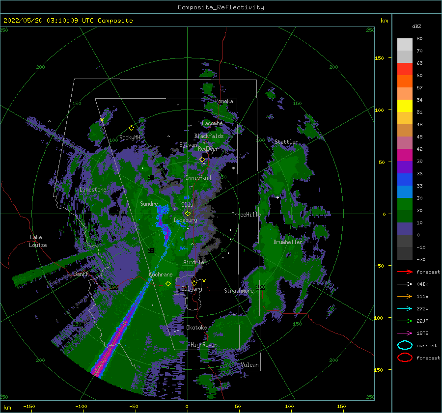Click the Okotoks label
Image resolution: width=442 pixels, height=413 pixels.
click(196, 328)
